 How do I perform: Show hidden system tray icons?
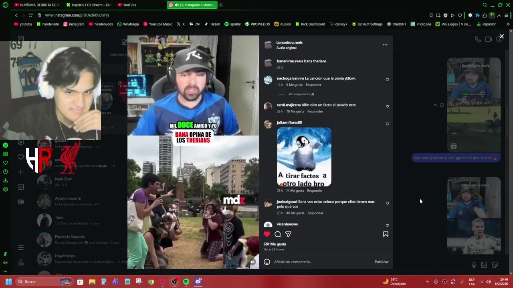427,282
